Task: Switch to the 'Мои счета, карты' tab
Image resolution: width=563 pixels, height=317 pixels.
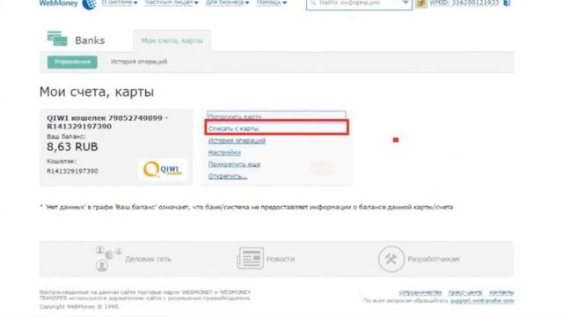Action: point(172,41)
